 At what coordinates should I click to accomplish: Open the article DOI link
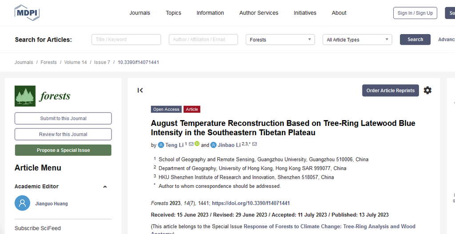[x=251, y=203]
